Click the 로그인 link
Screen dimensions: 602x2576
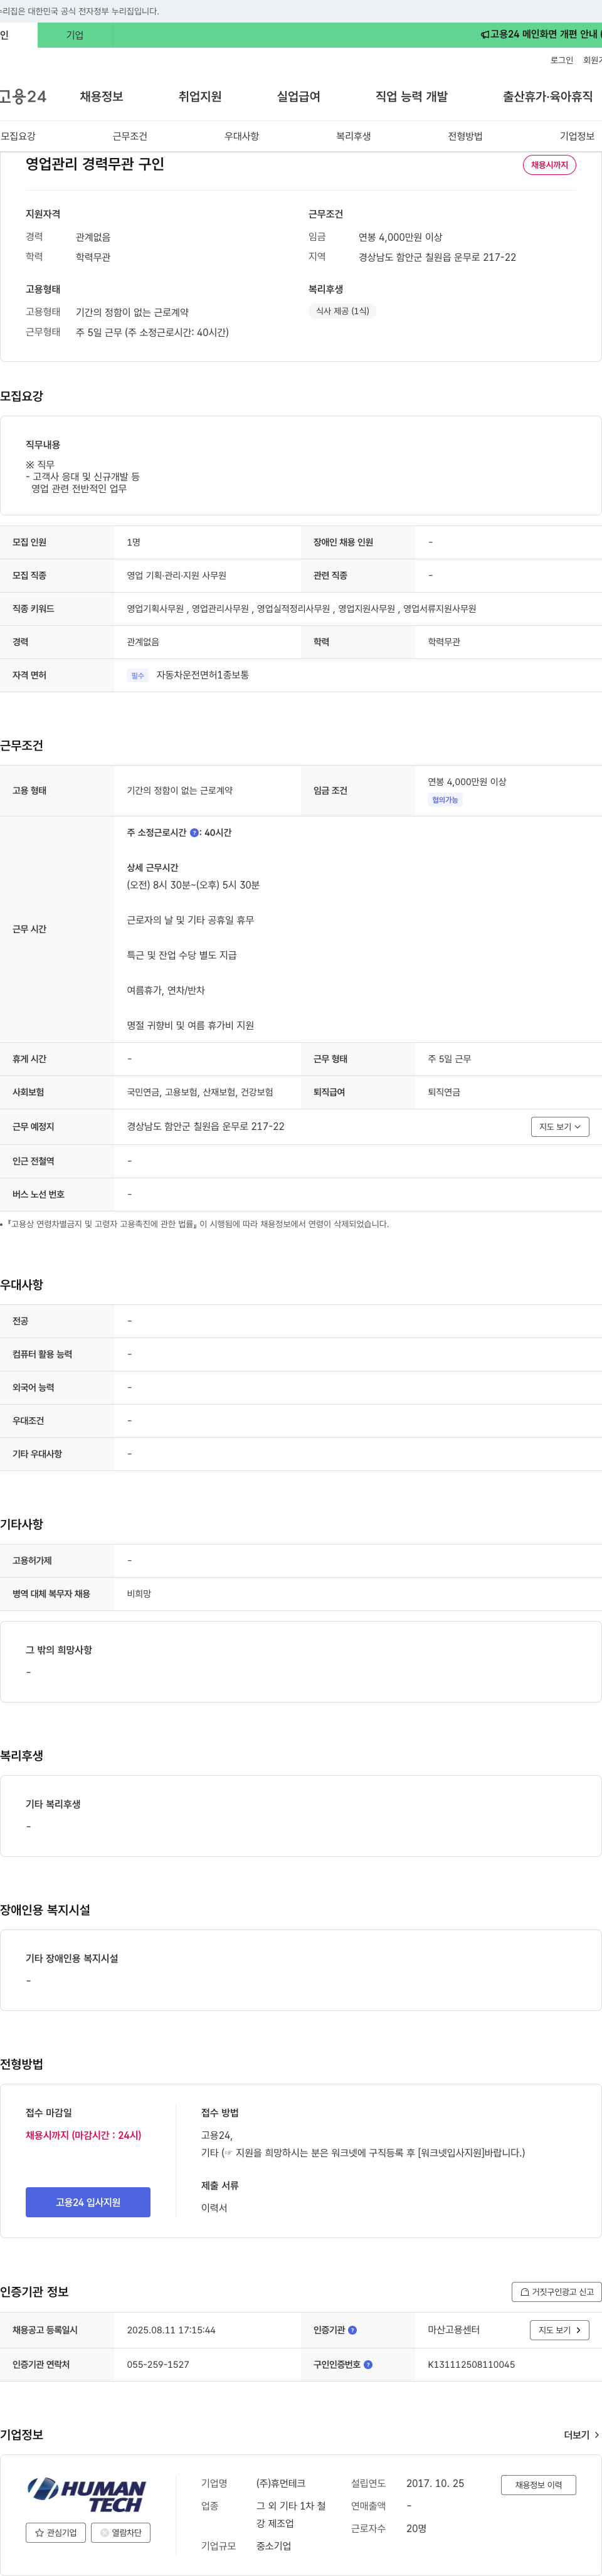[x=561, y=60]
